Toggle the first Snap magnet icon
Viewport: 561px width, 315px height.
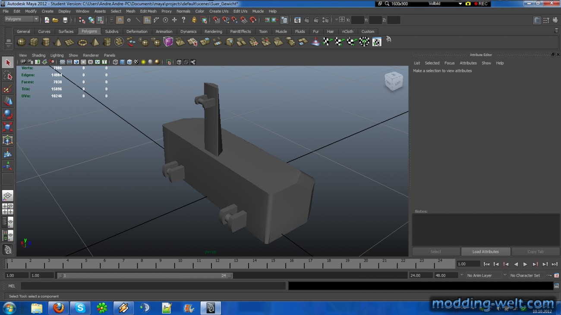pyautogui.click(x=216, y=20)
